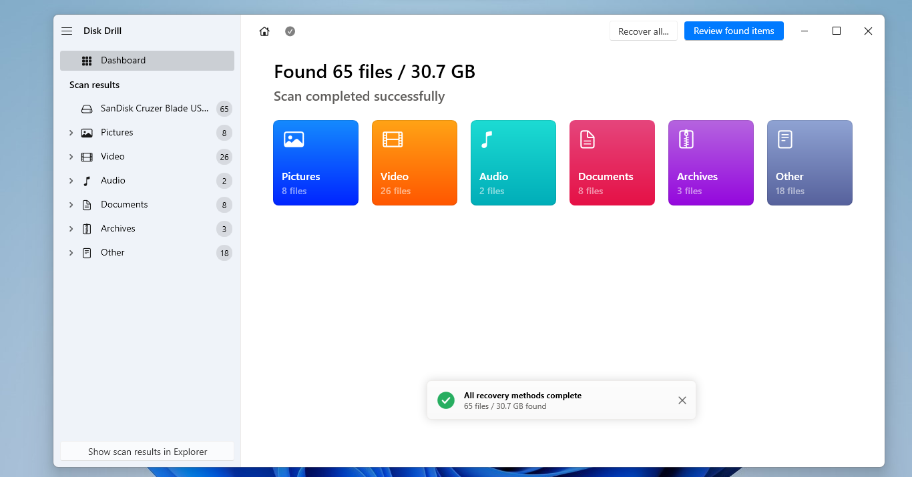The height and width of the screenshot is (477, 912).
Task: Click the Scan results heading
Action: pyautogui.click(x=94, y=85)
